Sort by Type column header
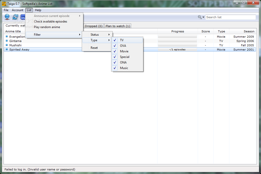The width and height of the screenshot is (261, 174). pyautogui.click(x=222, y=31)
